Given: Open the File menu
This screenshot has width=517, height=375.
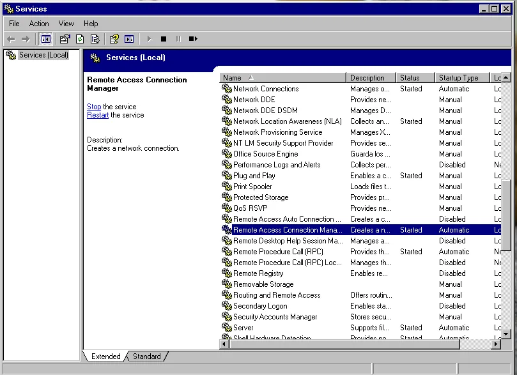Looking at the screenshot, I should pyautogui.click(x=14, y=24).
